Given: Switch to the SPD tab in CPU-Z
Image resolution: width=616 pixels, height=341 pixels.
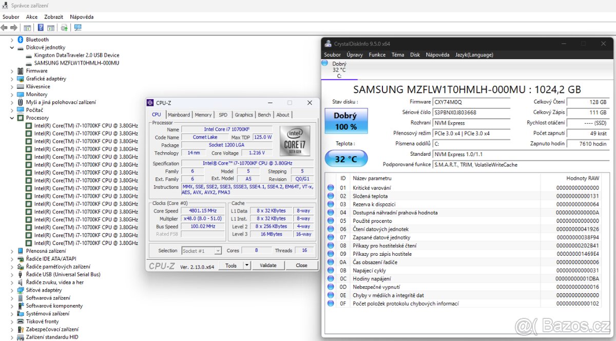Looking at the screenshot, I should (223, 115).
